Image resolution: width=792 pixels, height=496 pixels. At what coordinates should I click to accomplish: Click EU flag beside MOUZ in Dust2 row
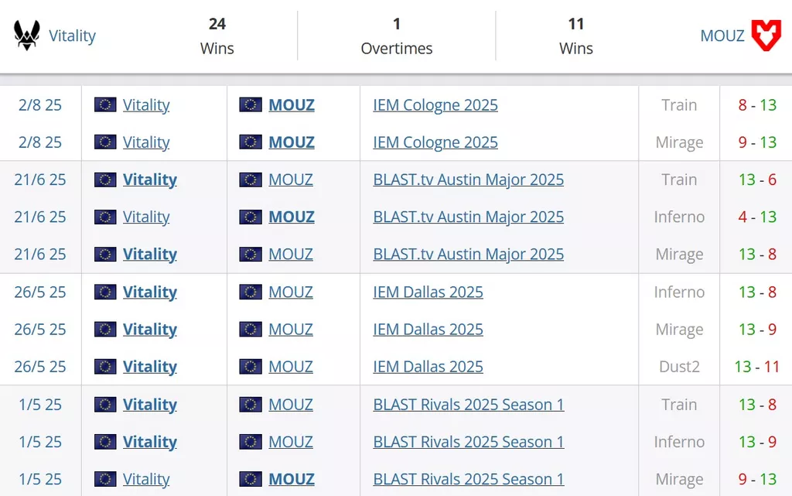[x=250, y=367]
